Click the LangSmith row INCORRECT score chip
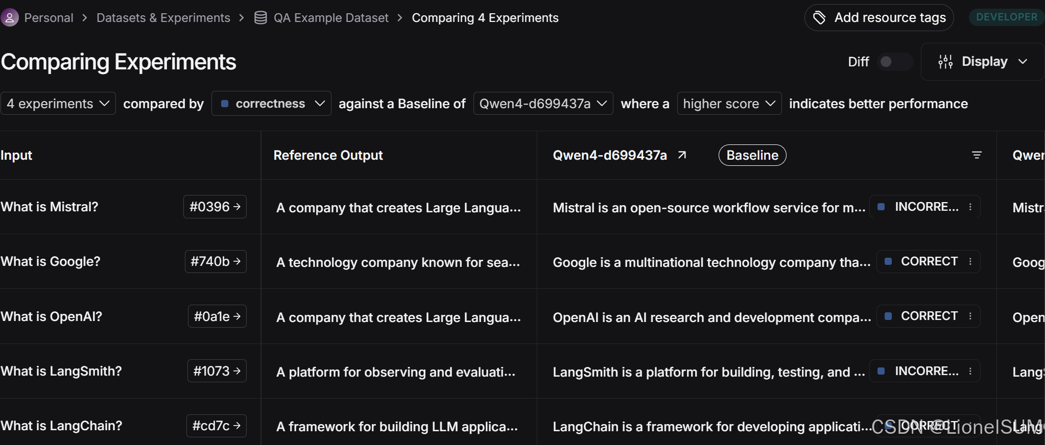The width and height of the screenshot is (1045, 445). pyautogui.click(x=924, y=371)
